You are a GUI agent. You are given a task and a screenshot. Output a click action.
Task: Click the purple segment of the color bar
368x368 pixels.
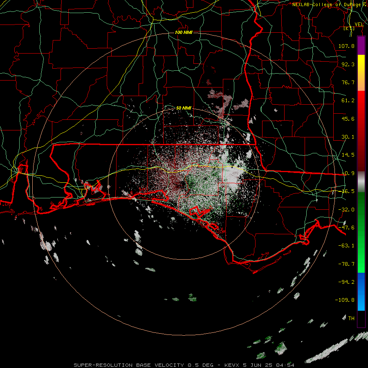pos(361,46)
